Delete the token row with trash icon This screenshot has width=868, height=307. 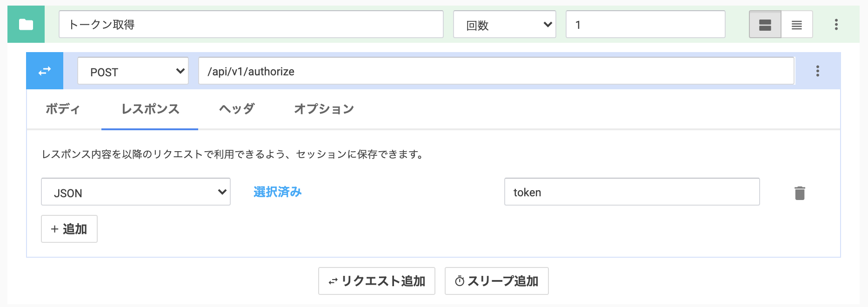click(x=800, y=193)
